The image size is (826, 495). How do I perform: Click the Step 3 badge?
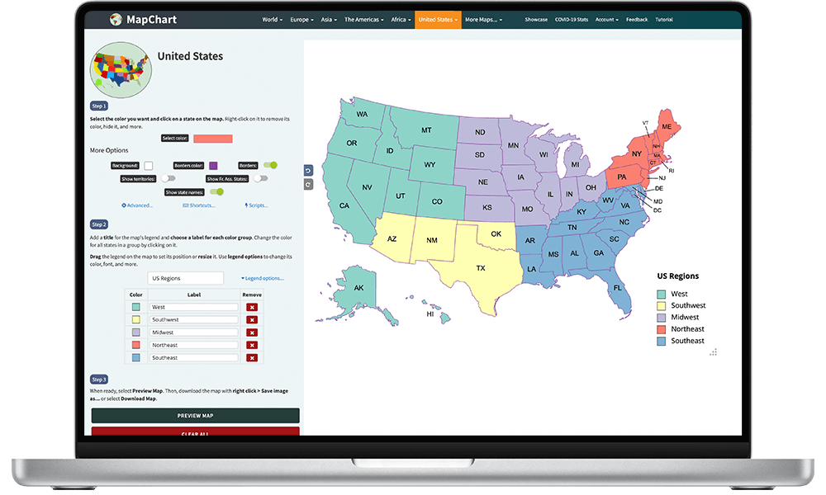coord(98,379)
